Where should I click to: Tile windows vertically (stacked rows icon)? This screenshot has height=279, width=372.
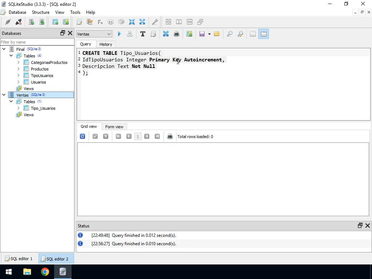[190, 22]
